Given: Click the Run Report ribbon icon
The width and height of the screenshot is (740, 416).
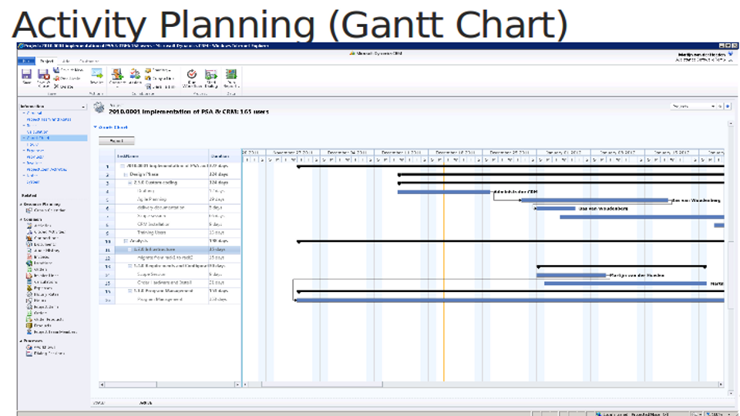Looking at the screenshot, I should (230, 75).
